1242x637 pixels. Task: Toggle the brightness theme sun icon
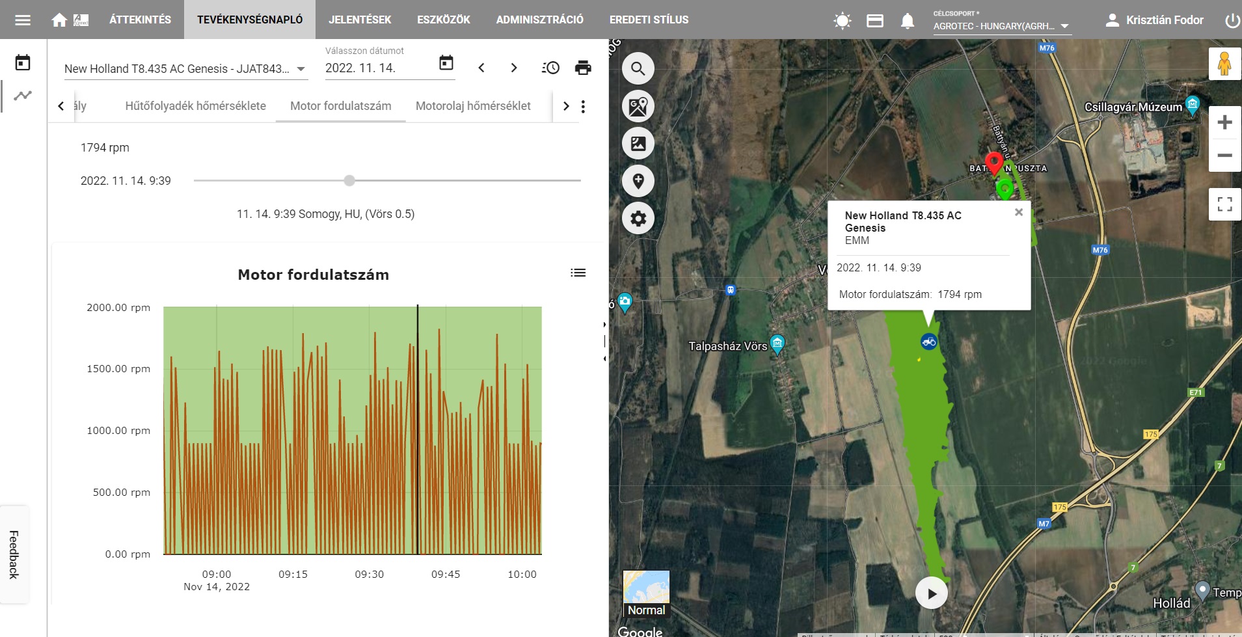tap(843, 21)
